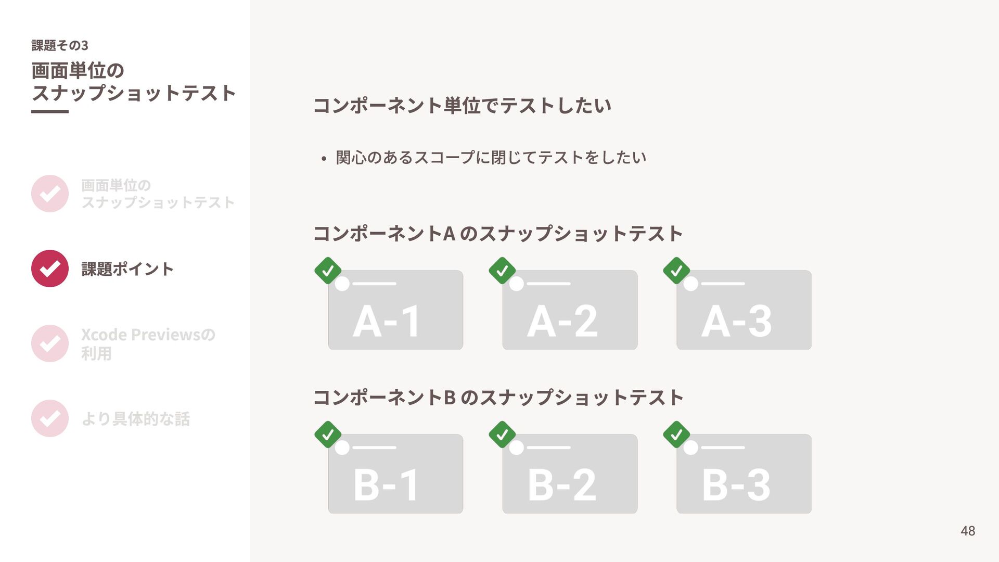Click the faded checkmark beside 画面単位のスナップショットテスト
999x562 pixels.
click(x=50, y=194)
